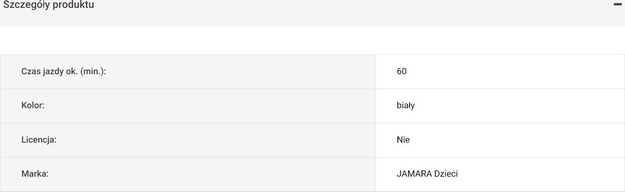This screenshot has width=625, height=192.
Task: Select the JAMARA Dzieci brand value
Action: point(427,174)
